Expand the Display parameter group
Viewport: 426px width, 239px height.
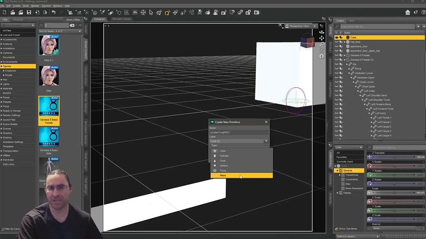[337, 193]
